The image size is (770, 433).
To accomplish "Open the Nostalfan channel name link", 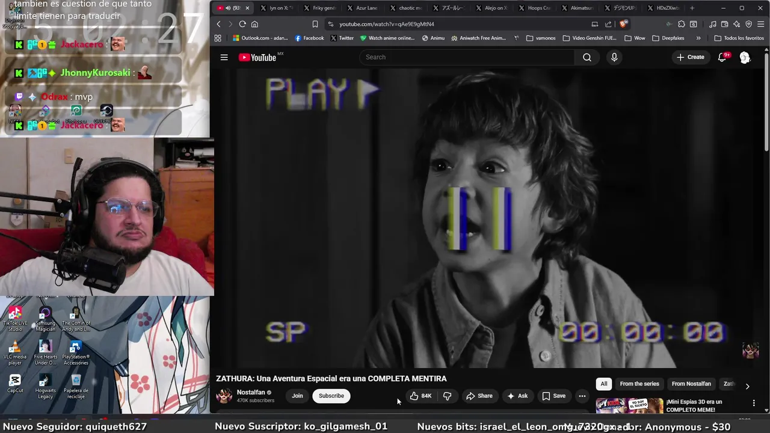I will (251, 392).
